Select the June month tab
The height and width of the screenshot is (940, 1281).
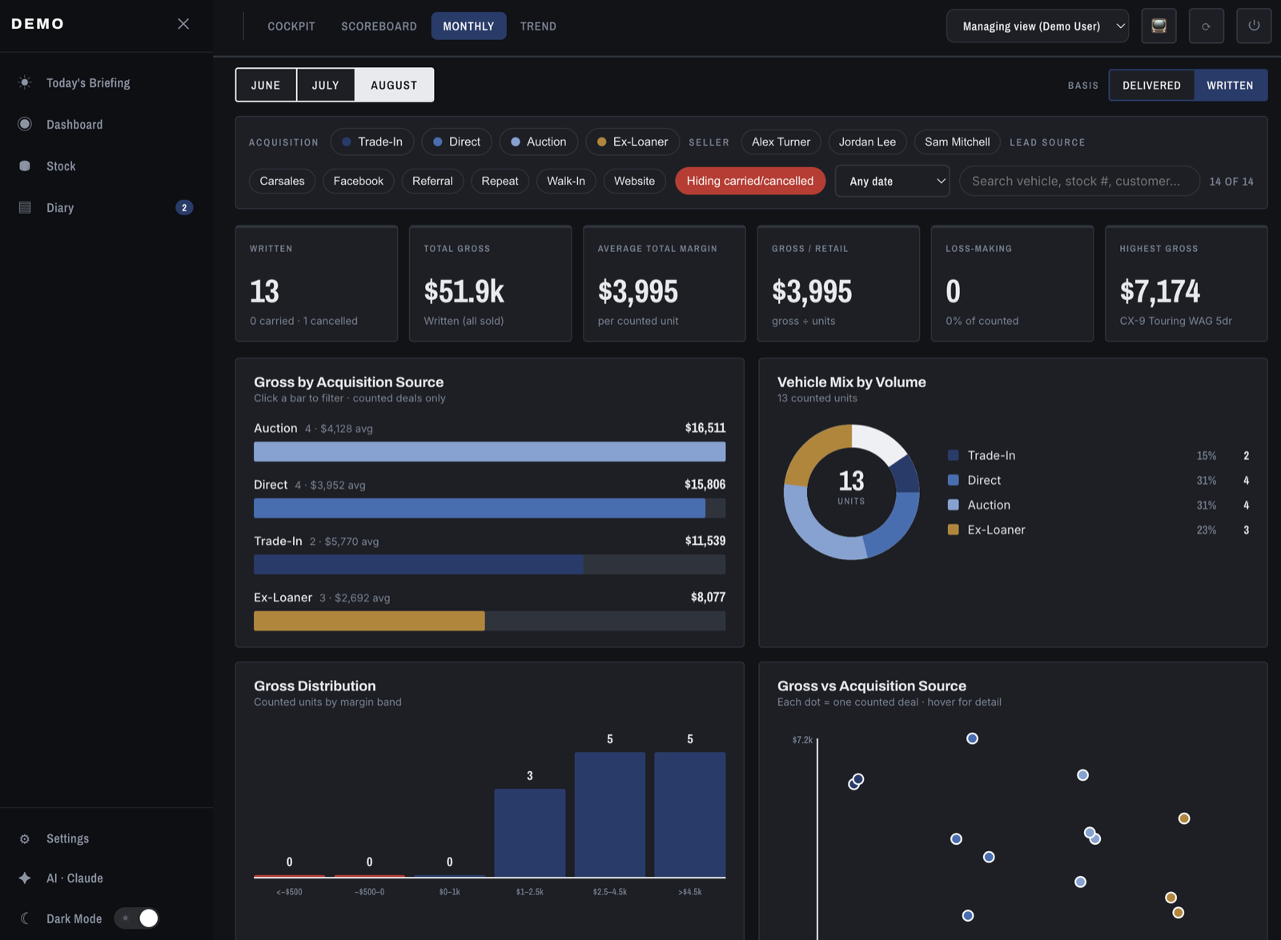[x=266, y=85]
